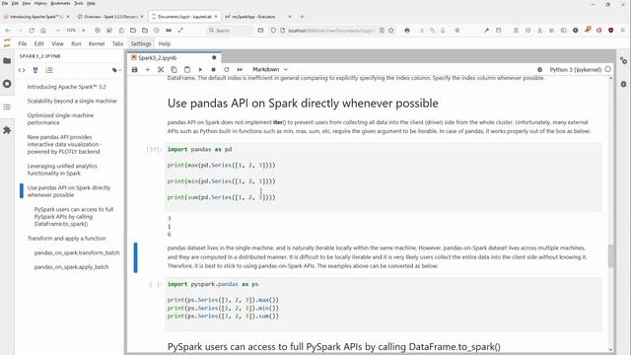Save the notebook with the disk icon
The image size is (631, 355).
coord(134,70)
